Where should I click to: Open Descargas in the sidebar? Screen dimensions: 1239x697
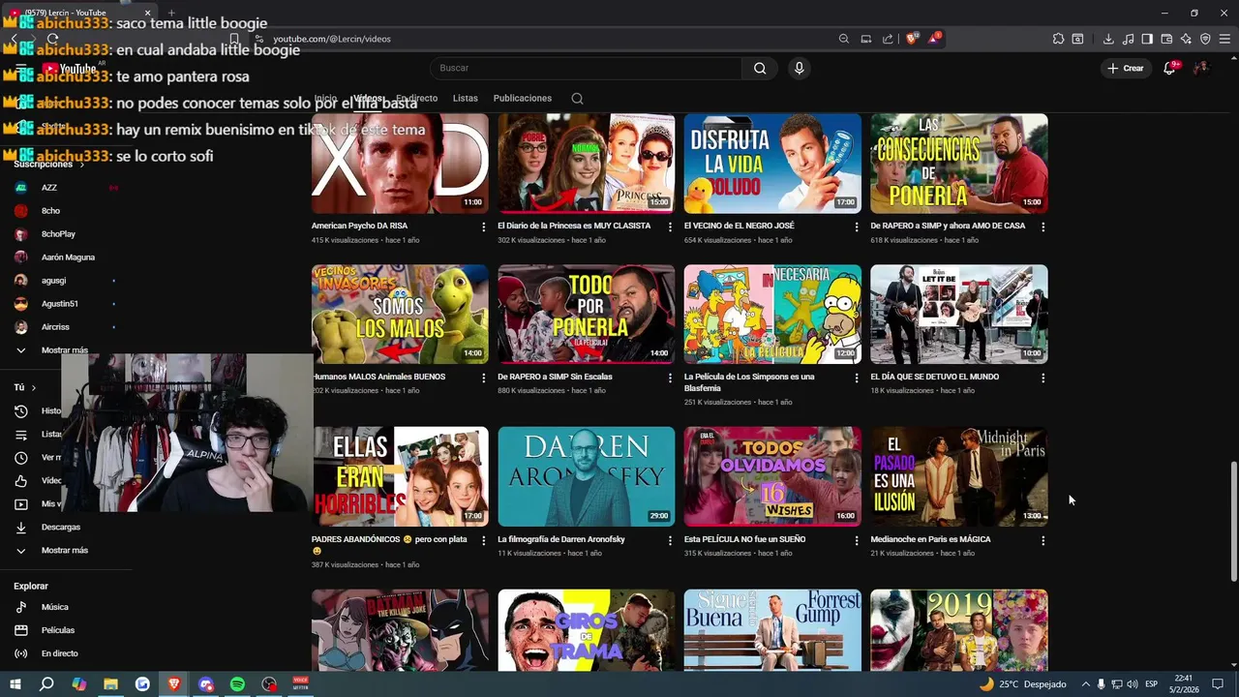[61, 528]
